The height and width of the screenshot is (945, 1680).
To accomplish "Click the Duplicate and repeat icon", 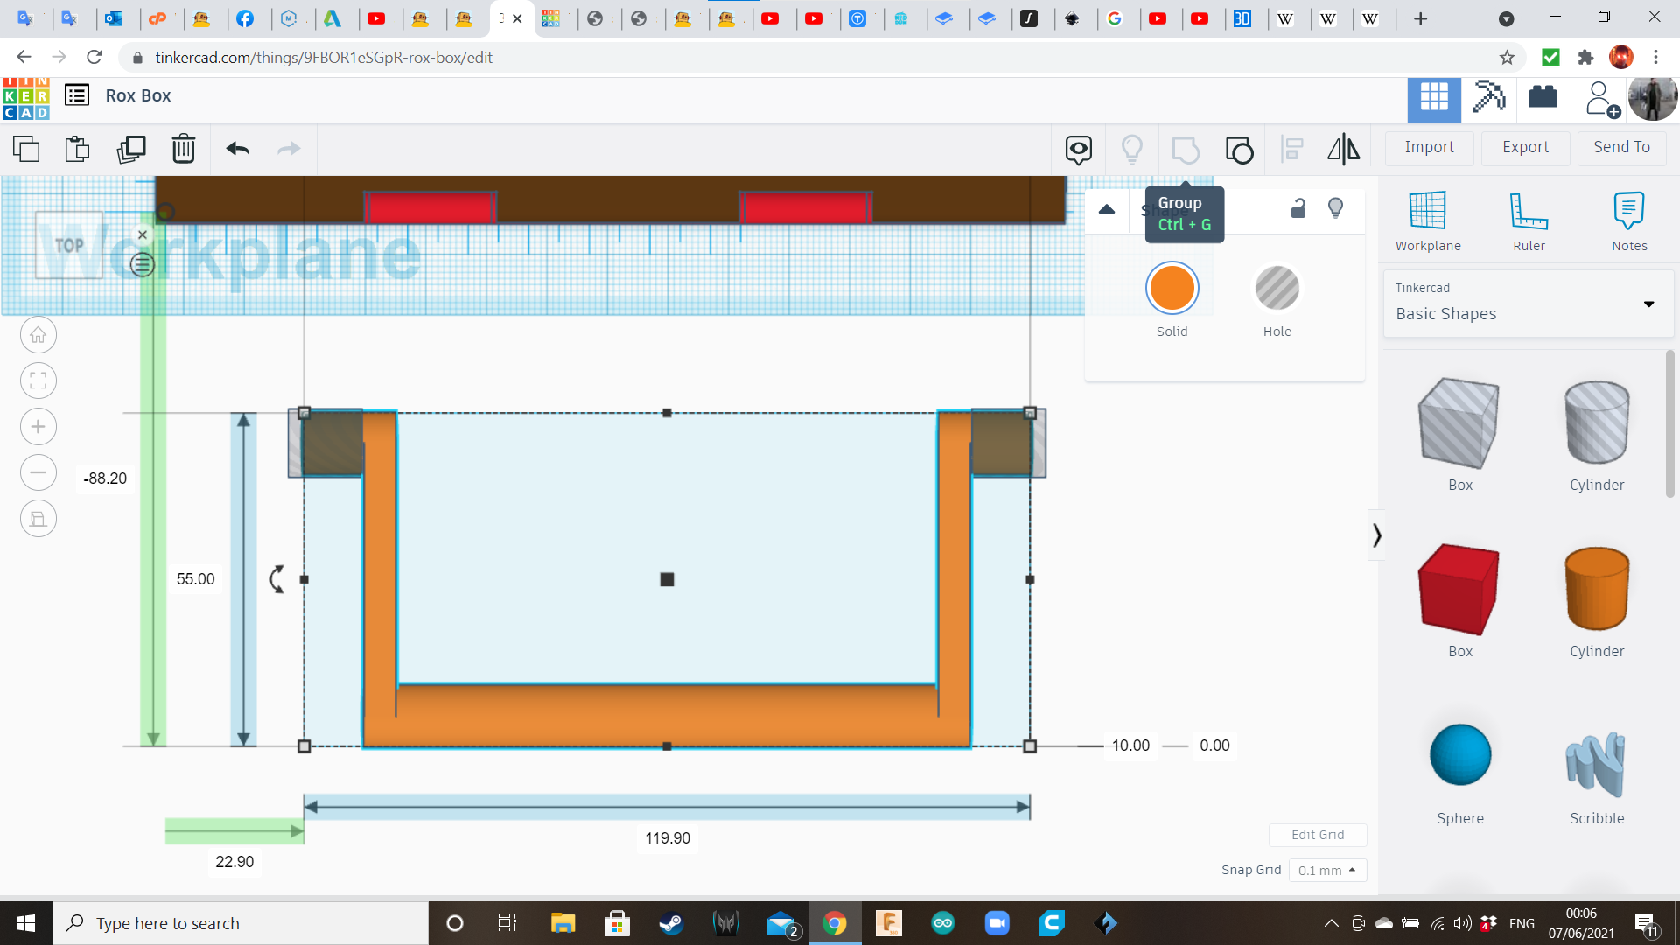I will tap(131, 149).
